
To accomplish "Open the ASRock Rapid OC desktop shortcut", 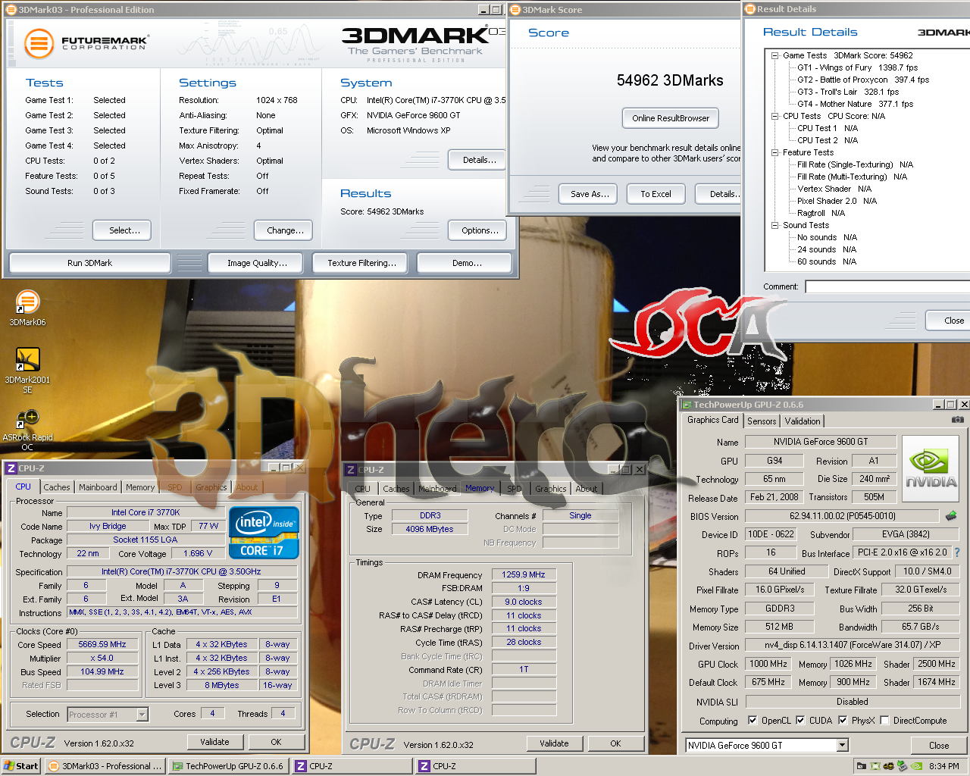I will (x=27, y=429).
